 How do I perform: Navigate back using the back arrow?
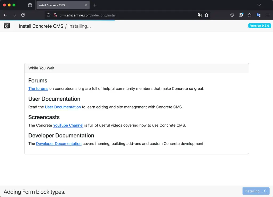(5, 15)
